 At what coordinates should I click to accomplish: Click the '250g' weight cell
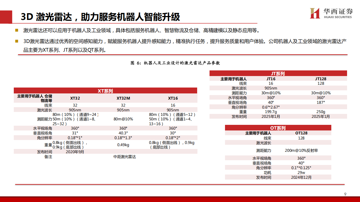(321, 112)
